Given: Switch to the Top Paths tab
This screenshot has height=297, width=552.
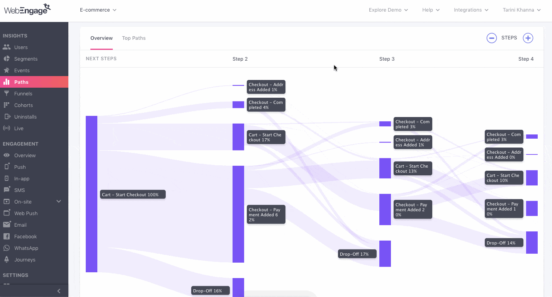Looking at the screenshot, I should pos(134,38).
